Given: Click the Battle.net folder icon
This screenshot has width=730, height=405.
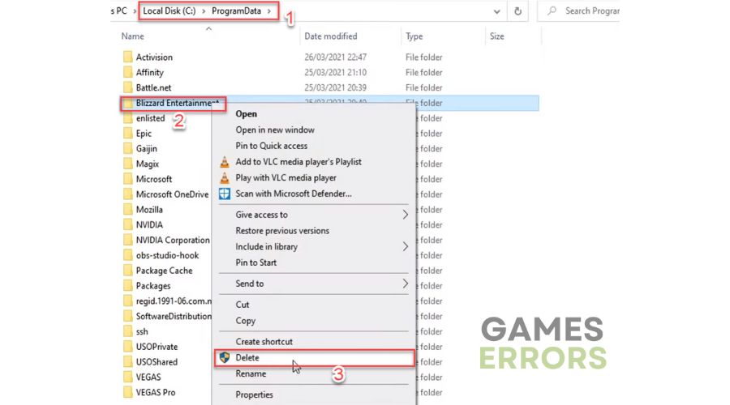Looking at the screenshot, I should 128,87.
